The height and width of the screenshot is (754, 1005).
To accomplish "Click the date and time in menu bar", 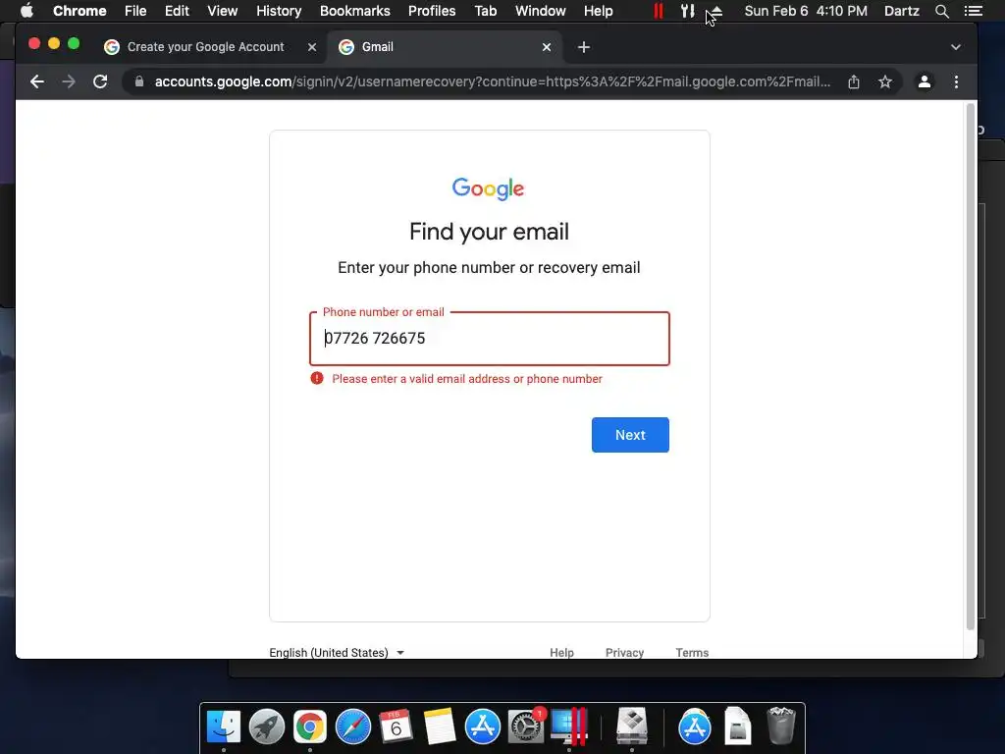I will point(806,11).
